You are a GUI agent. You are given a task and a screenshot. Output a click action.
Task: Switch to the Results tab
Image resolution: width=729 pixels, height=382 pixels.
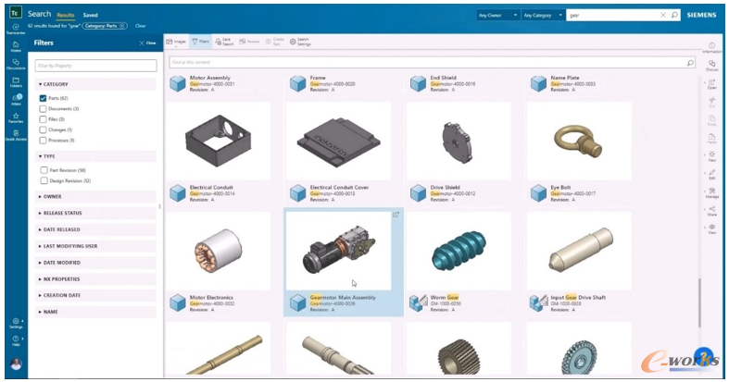point(66,15)
